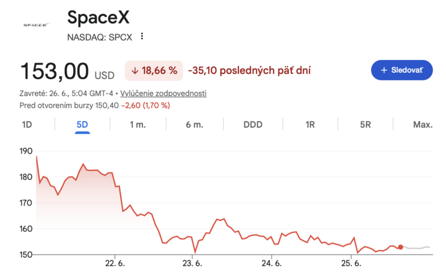Click the red current-price dot on the chart
Screen dimensions: 446x274
(401, 247)
